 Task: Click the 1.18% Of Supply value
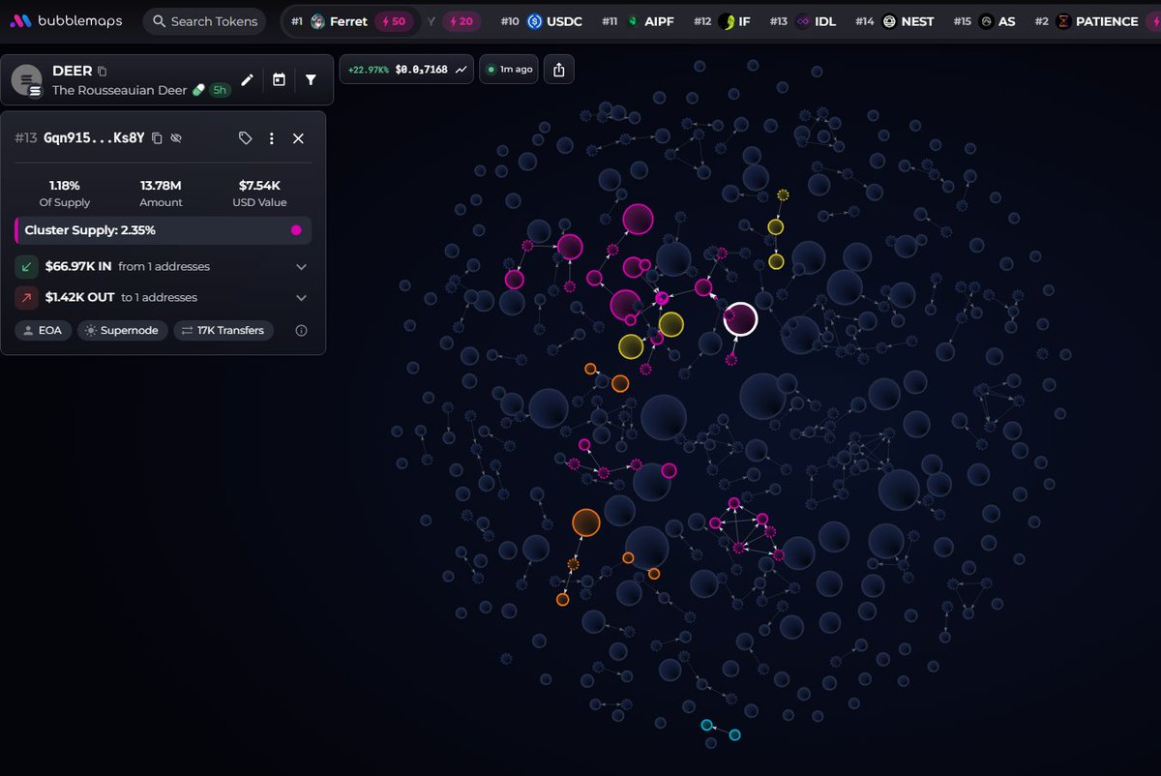65,185
